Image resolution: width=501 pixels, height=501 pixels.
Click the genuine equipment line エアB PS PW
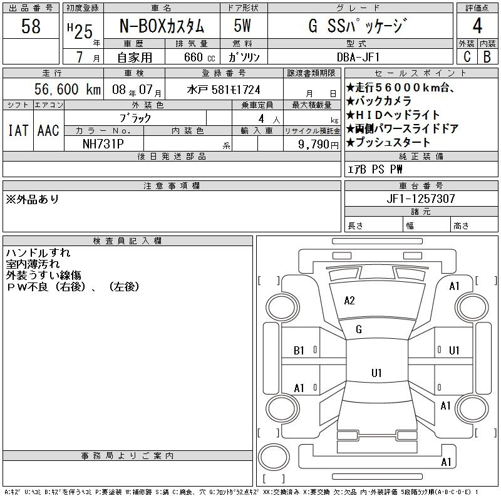(374, 169)
